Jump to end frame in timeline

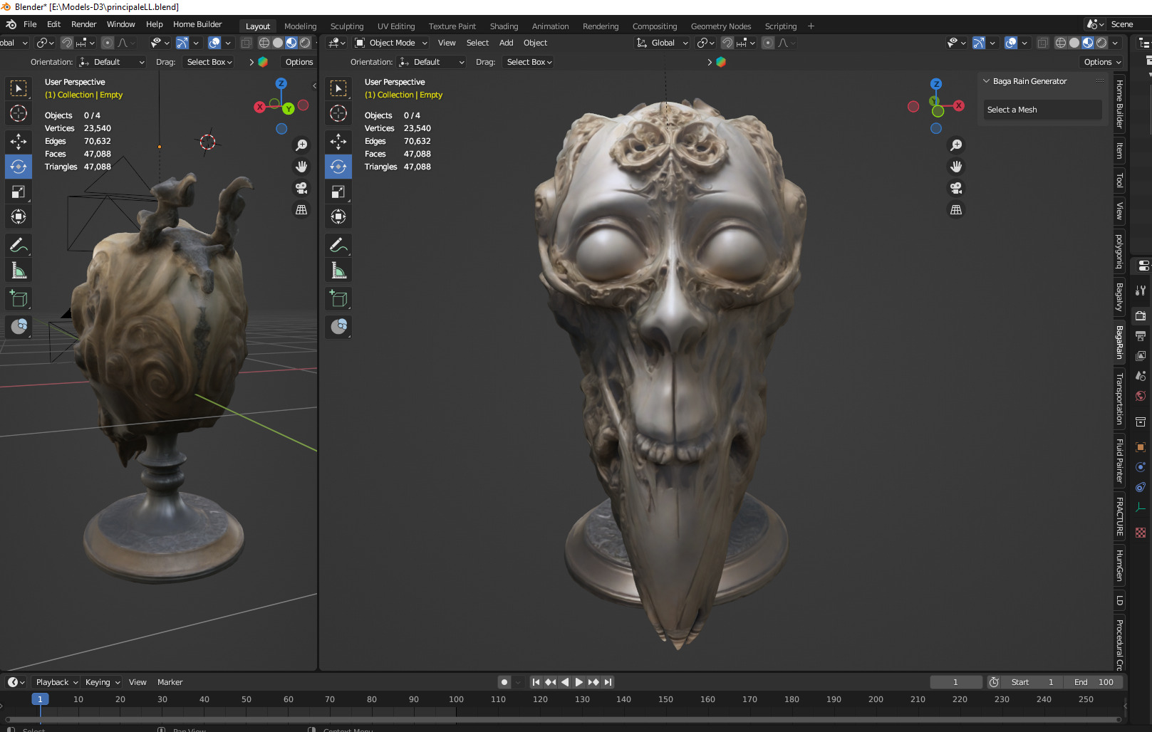(x=608, y=682)
